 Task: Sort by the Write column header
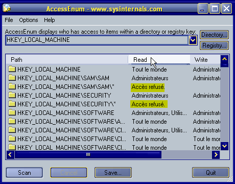[x=205, y=60]
